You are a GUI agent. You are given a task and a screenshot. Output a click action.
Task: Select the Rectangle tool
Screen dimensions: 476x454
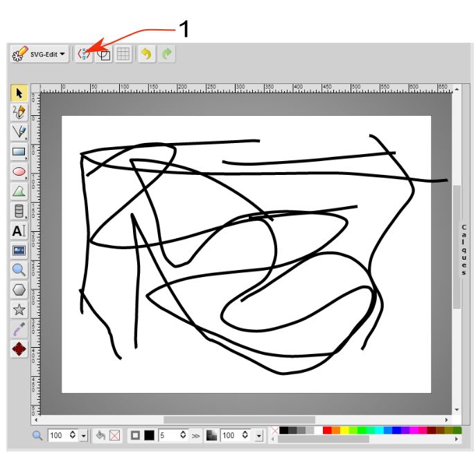[x=19, y=151]
